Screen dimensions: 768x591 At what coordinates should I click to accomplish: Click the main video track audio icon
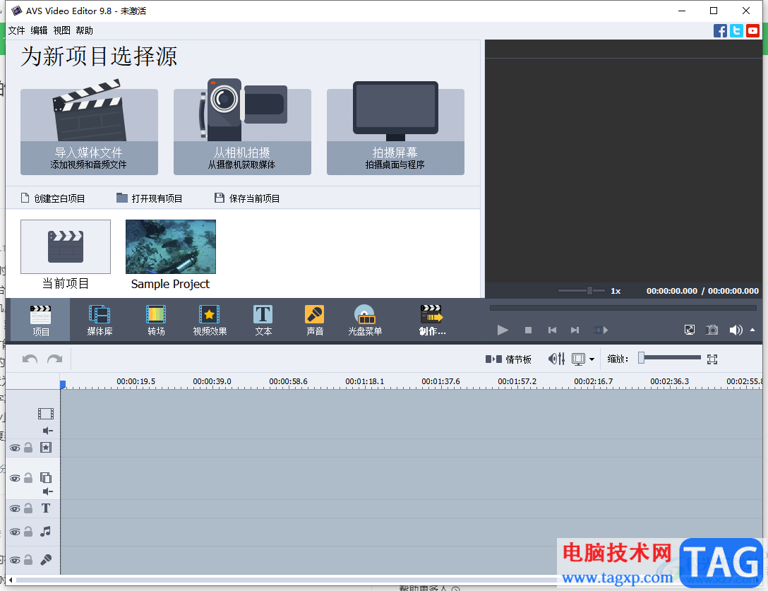click(x=47, y=431)
